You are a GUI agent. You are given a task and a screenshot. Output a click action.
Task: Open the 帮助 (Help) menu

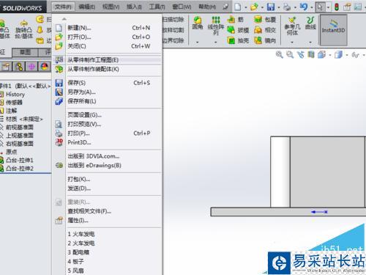[x=207, y=7]
